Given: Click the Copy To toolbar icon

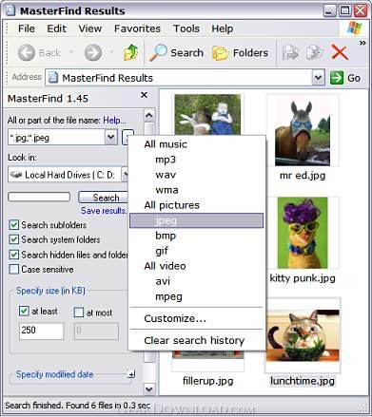Looking at the screenshot, I should click(314, 52).
